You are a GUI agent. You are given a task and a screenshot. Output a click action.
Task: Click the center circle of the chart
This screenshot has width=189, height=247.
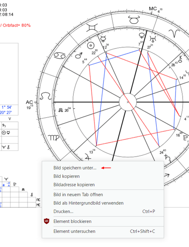(128, 102)
